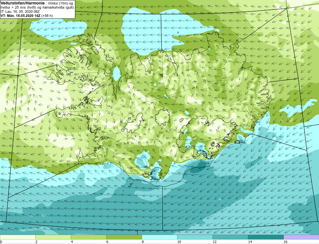Click the legend scale number 12
The width and height of the screenshot is (319, 244).
pos(214,242)
